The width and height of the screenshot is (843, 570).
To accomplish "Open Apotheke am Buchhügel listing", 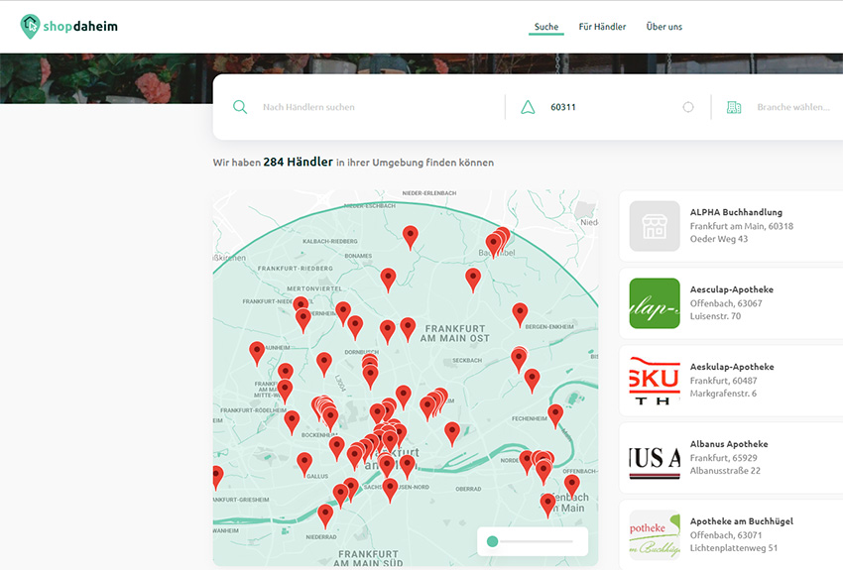I will tap(741, 521).
